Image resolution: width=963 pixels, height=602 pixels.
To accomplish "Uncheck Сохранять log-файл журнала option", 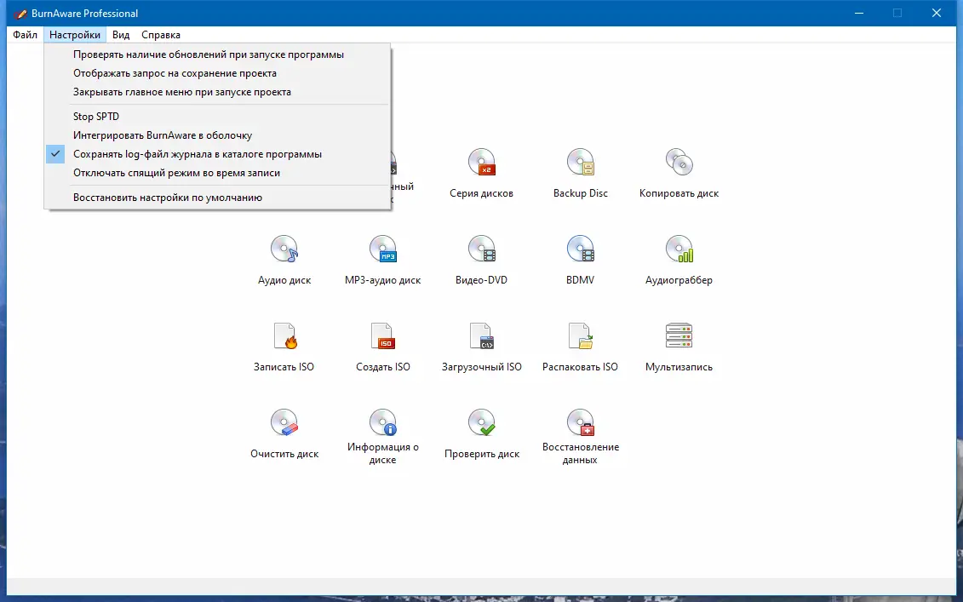I will click(217, 154).
